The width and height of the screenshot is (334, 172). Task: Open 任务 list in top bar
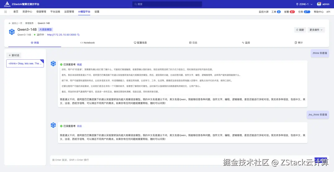tap(304, 12)
